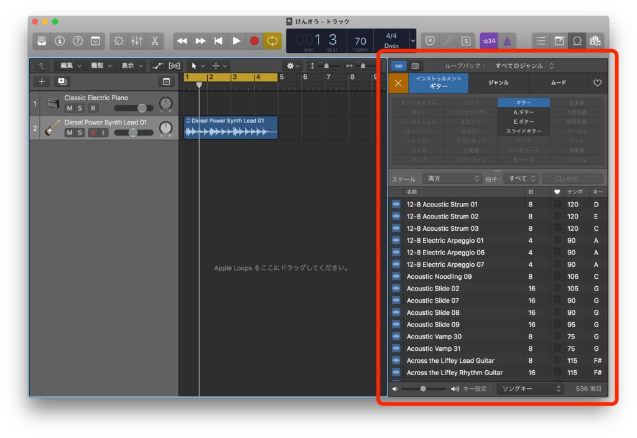Preview the Acoustic Noodling 09 loop
This screenshot has width=637, height=438.
(396, 276)
